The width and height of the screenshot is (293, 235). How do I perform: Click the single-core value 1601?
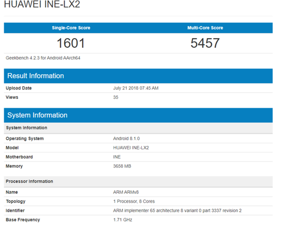click(x=71, y=43)
